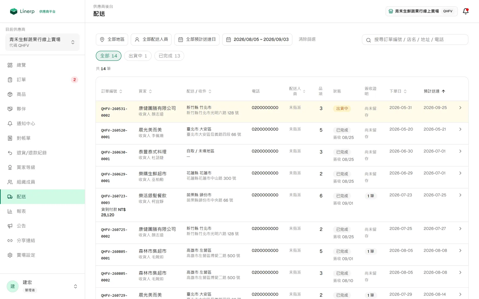Open store switcher 青禾生鮮蔬果行線上賣場 QHFV
479x299 pixels.
(x=421, y=11)
